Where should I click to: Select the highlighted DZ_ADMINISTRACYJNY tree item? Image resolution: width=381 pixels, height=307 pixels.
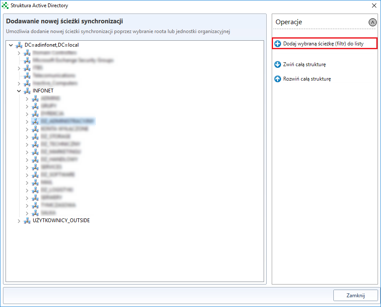(68, 121)
